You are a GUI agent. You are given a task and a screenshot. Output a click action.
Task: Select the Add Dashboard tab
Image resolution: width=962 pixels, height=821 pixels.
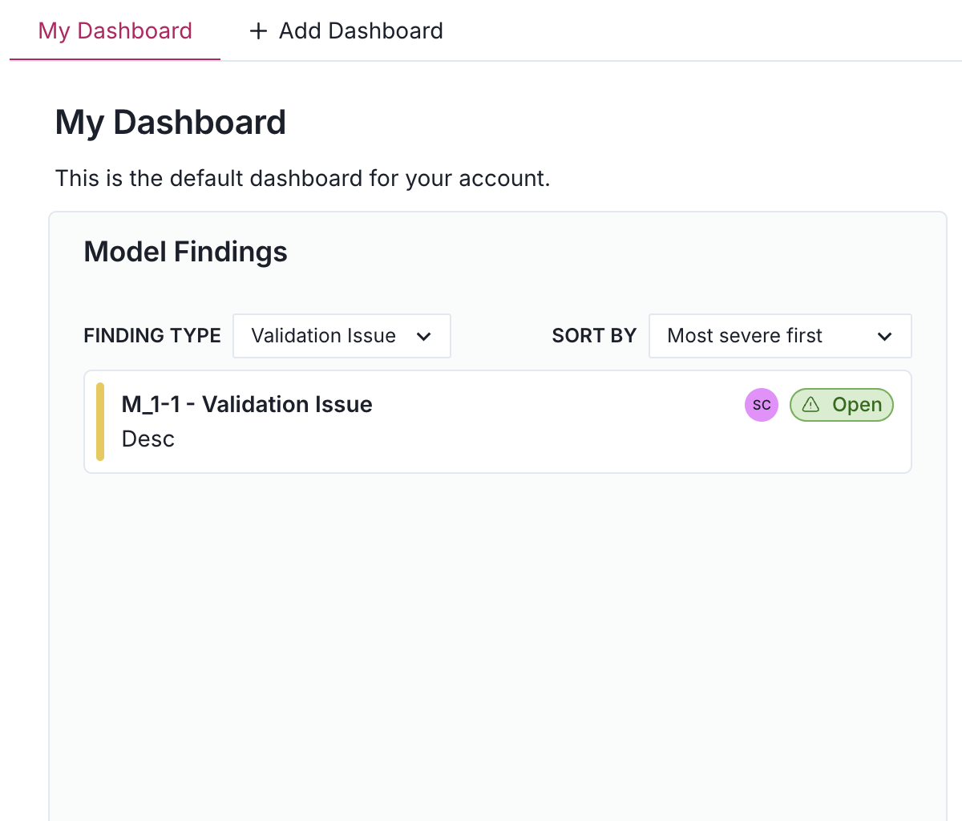tap(345, 30)
